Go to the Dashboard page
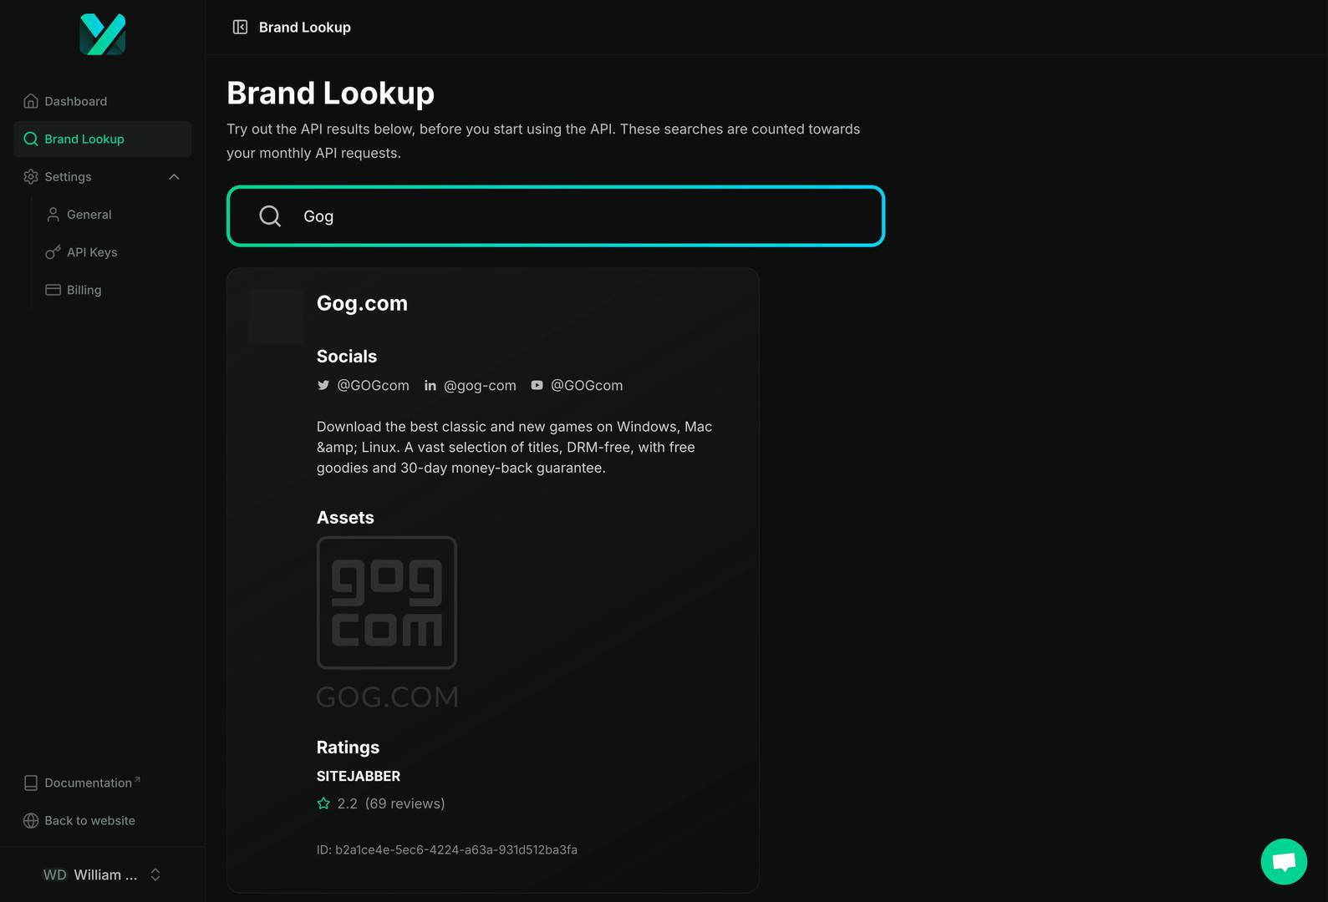Screen dimensions: 1328x902 click(75, 101)
